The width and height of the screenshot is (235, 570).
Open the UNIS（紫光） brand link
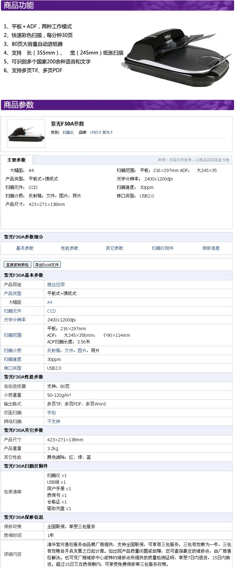pyautogui.click(x=101, y=132)
